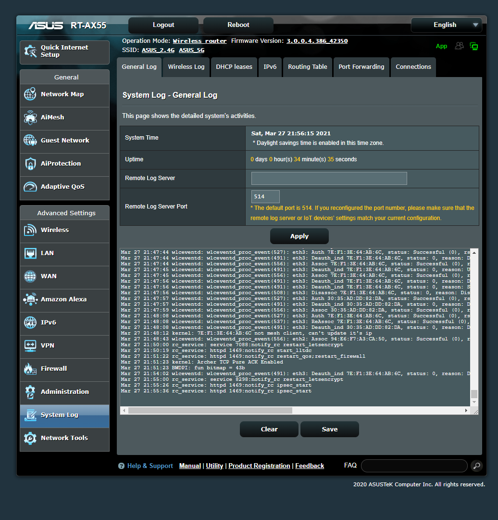Click the Administration gear icon
Viewport: 498px width, 520px height.
(x=30, y=392)
